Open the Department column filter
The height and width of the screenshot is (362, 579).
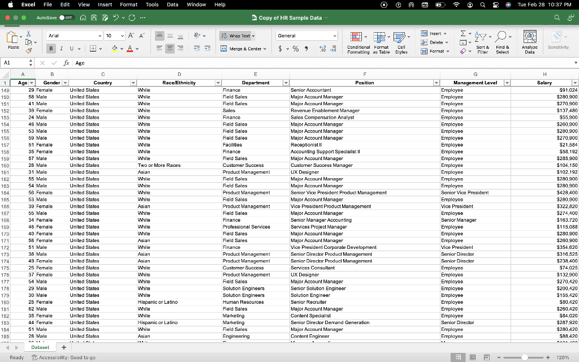point(286,83)
